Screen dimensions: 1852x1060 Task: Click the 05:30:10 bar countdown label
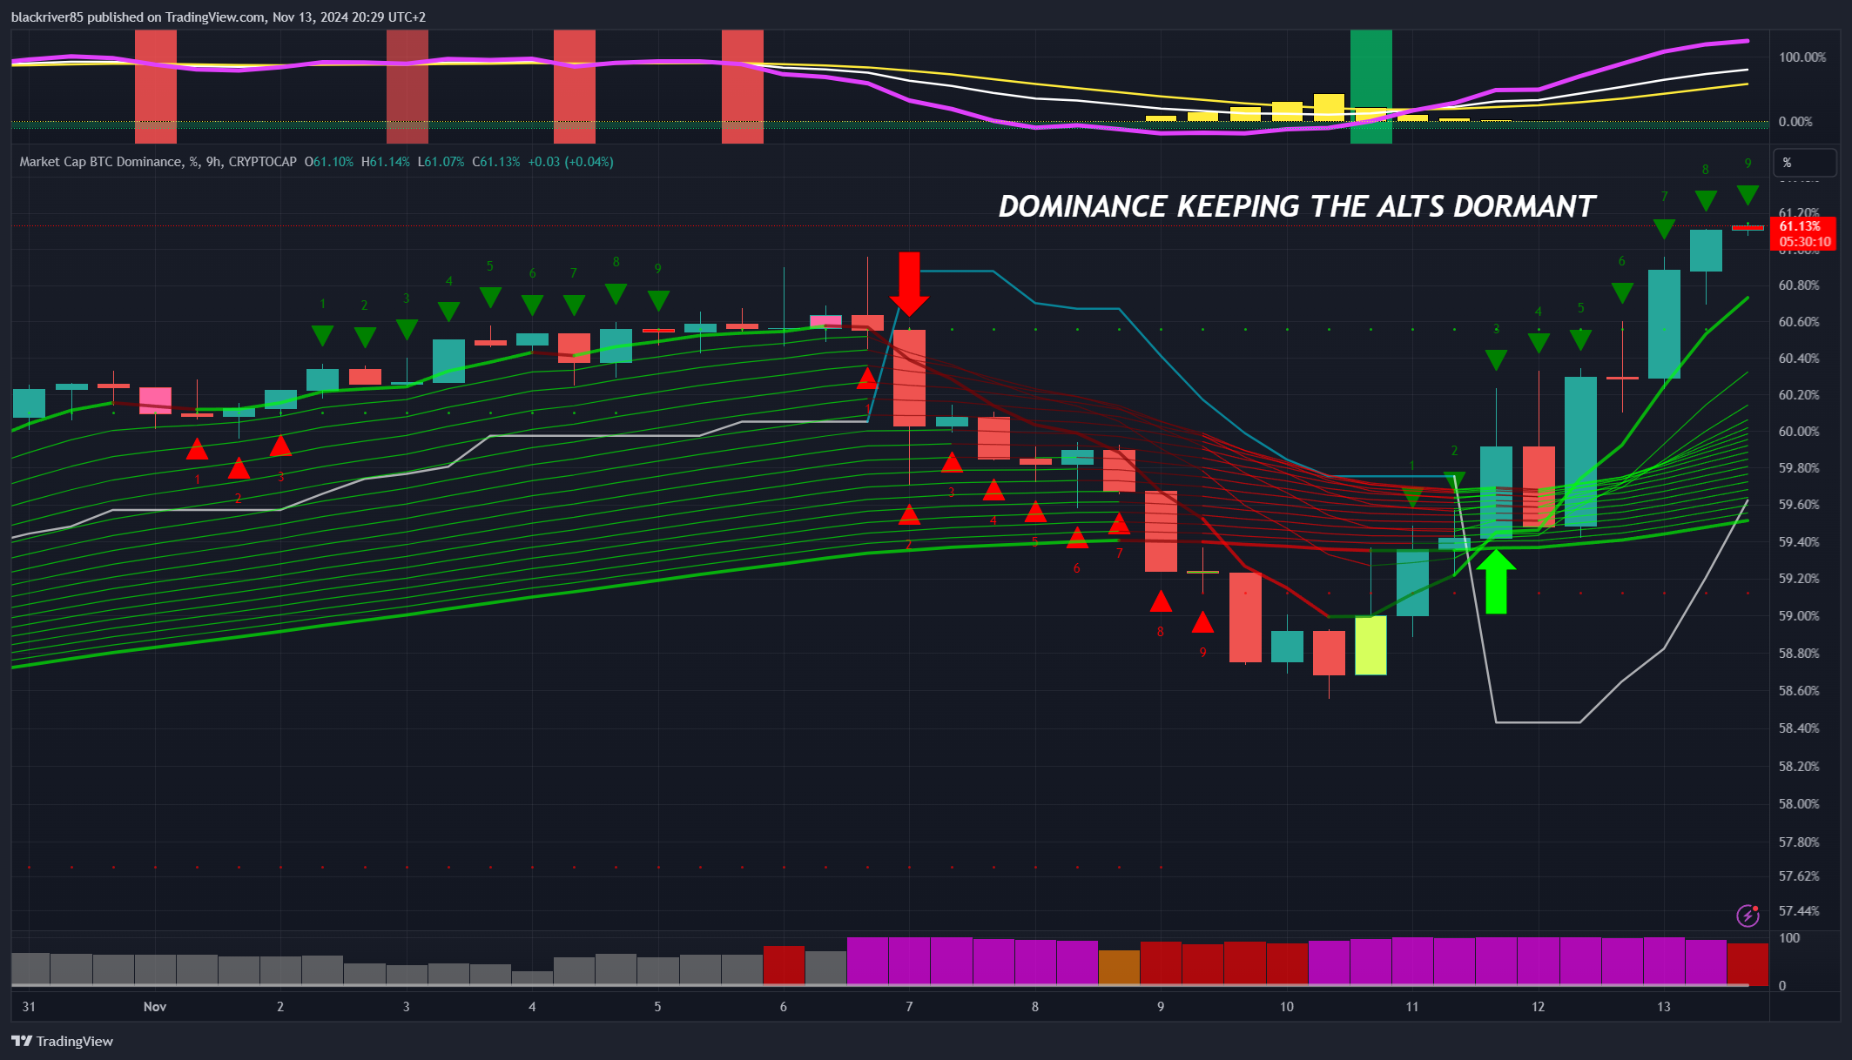point(1804,242)
